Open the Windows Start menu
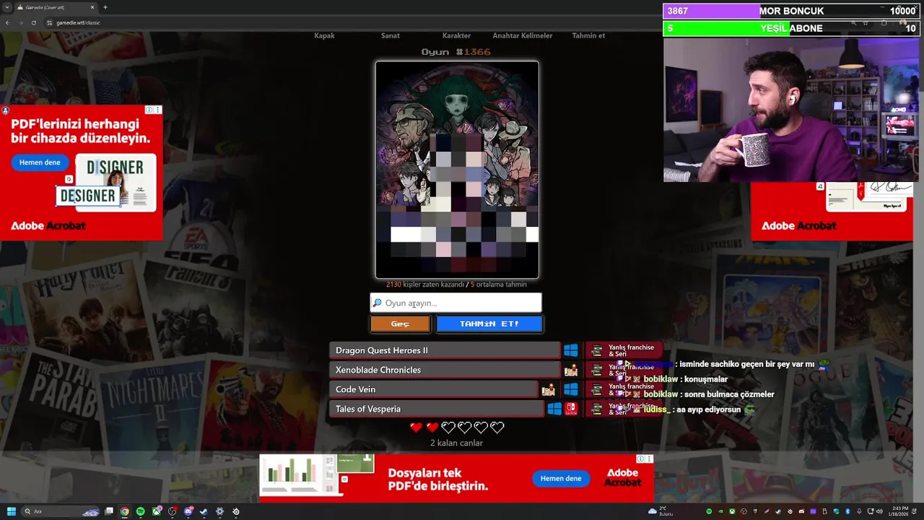Image resolution: width=924 pixels, height=520 pixels. pyautogui.click(x=12, y=511)
